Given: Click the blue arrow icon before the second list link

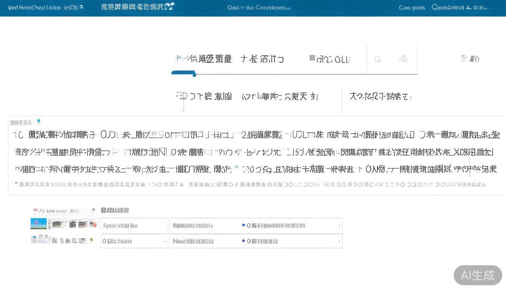Looking at the screenshot, I should coord(244,241).
